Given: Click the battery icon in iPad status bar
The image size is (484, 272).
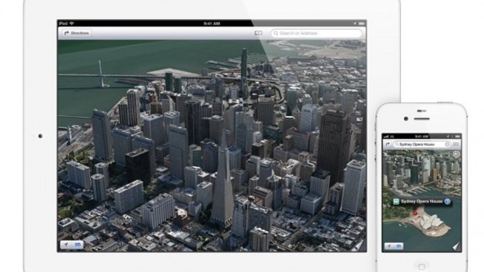Looking at the screenshot, I should tap(362, 23).
